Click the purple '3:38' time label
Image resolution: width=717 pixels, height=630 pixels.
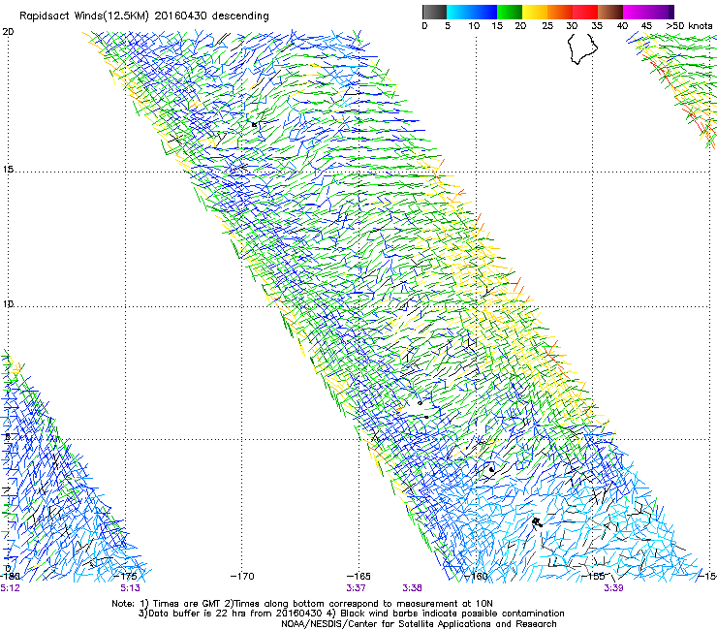pyautogui.click(x=412, y=588)
